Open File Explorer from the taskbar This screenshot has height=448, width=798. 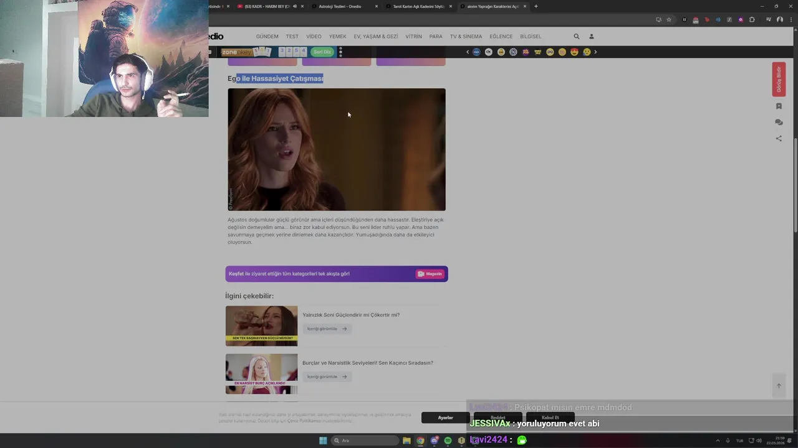tap(406, 441)
